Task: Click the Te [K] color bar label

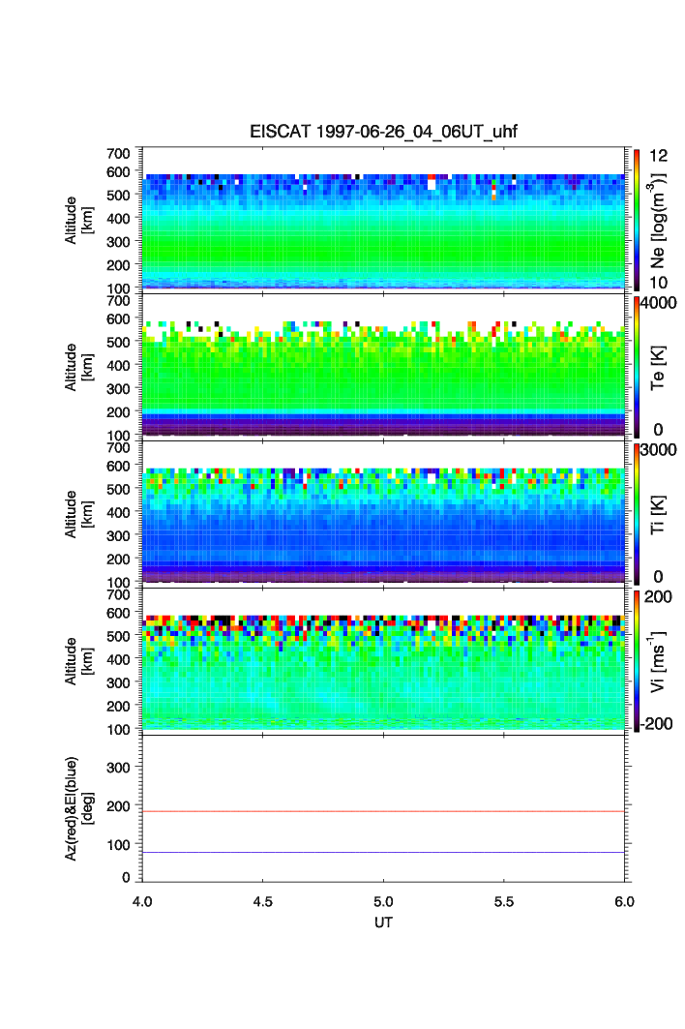Action: click(x=658, y=368)
